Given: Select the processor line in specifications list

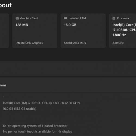Looking at the screenshot, I should 41,103.
